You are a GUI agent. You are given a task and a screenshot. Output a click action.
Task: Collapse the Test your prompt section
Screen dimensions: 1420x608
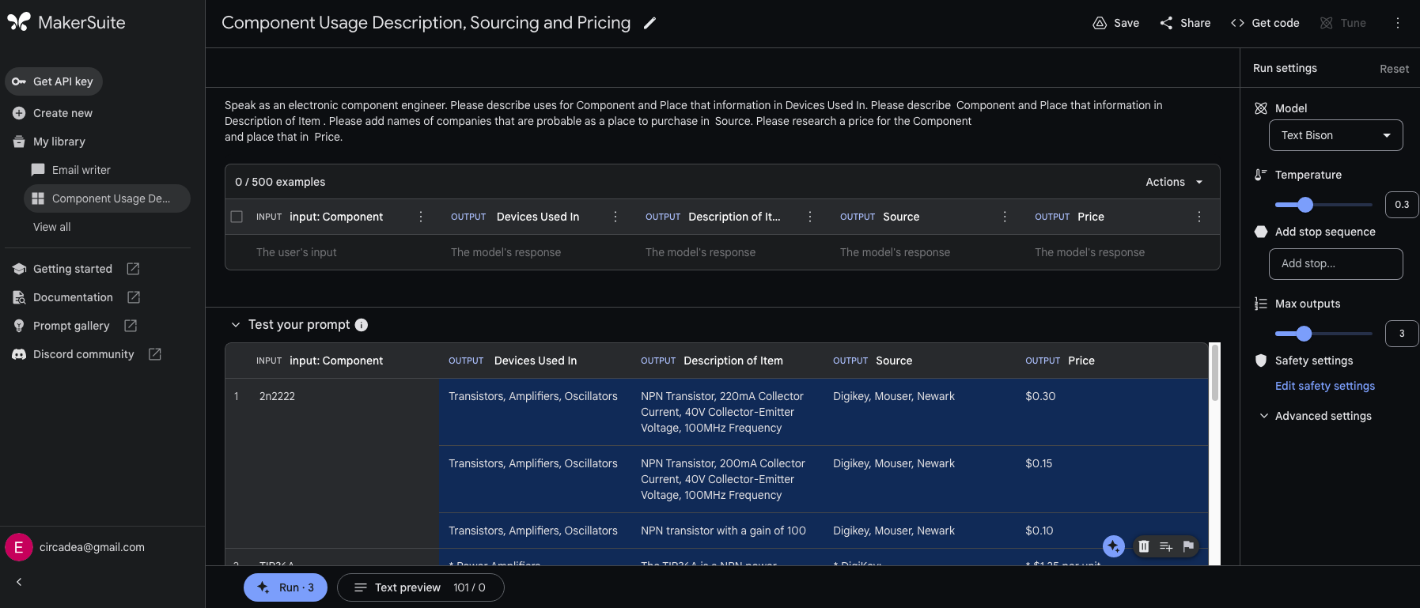point(236,325)
